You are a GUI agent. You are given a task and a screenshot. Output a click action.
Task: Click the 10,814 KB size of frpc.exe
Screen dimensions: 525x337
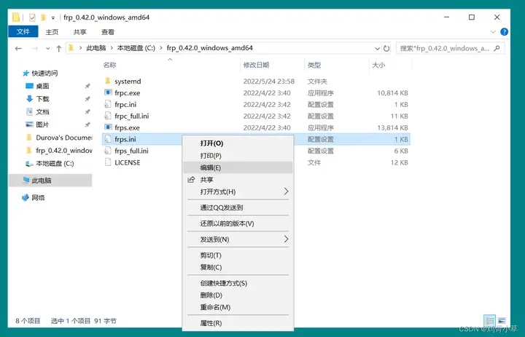[392, 93]
